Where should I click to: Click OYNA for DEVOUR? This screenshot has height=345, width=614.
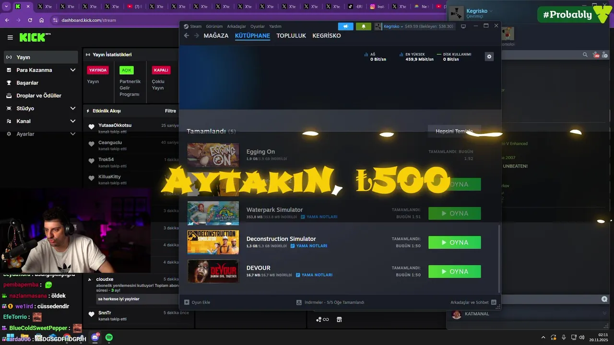point(454,272)
